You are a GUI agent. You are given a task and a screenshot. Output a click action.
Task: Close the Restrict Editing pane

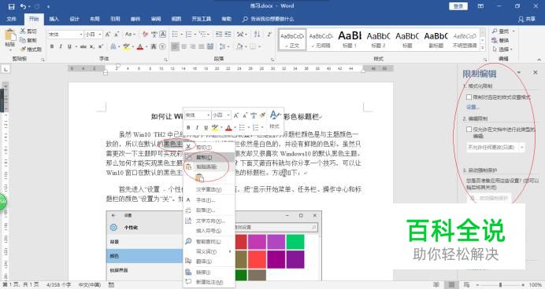[x=536, y=72]
